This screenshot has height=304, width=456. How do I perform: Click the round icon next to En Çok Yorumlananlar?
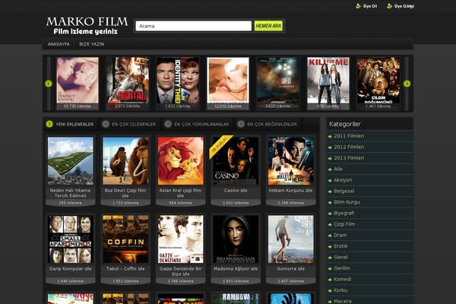(168, 124)
